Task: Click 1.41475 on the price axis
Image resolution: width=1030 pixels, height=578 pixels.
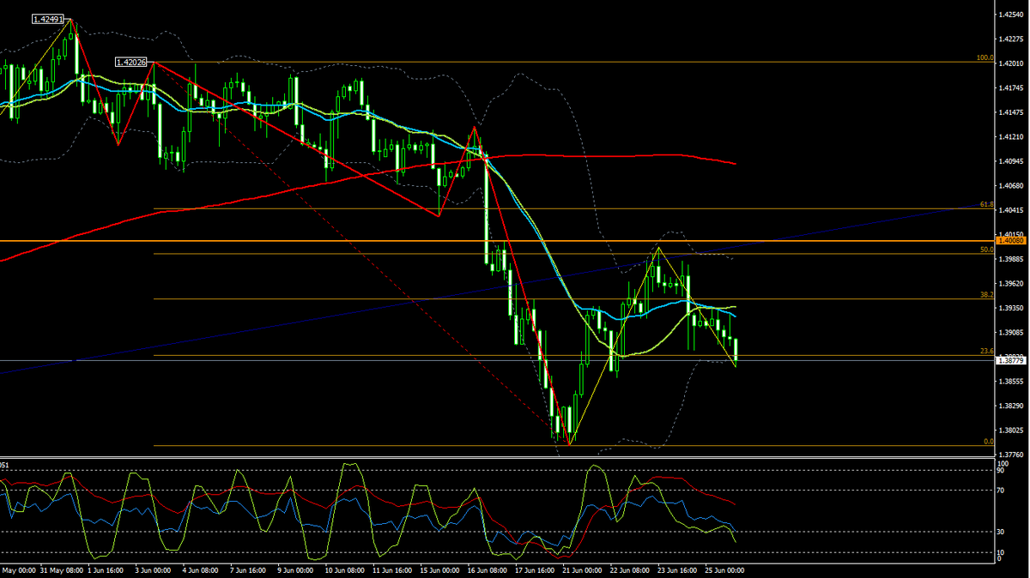Action: pos(1011,112)
